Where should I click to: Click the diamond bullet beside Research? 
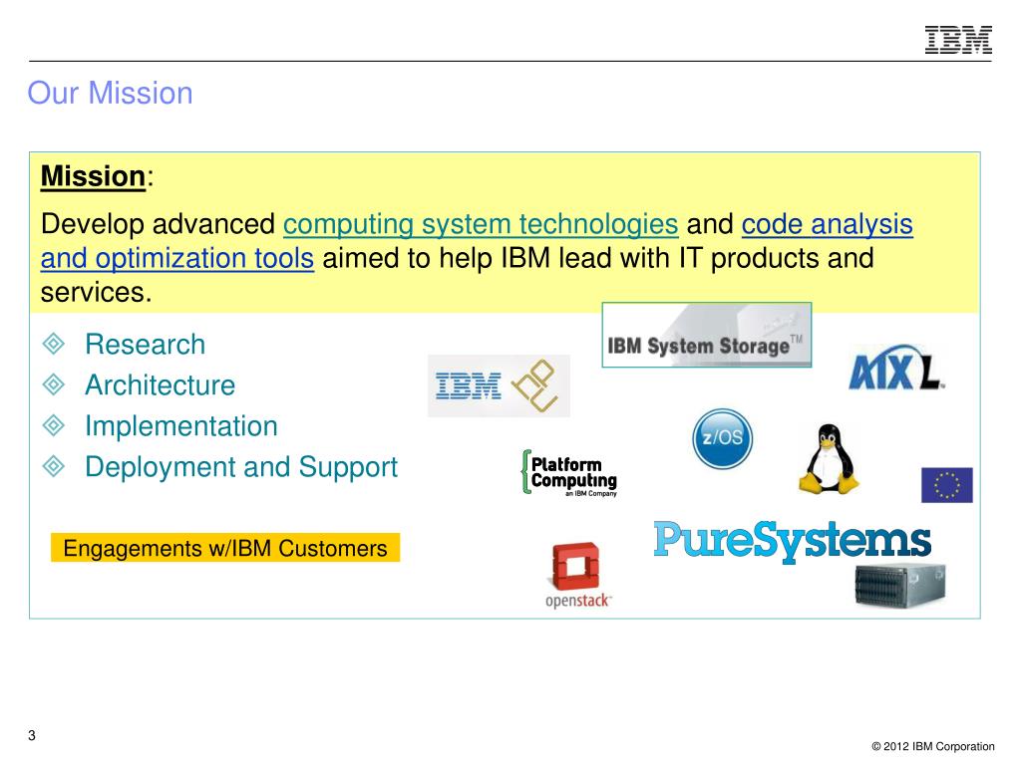point(54,344)
